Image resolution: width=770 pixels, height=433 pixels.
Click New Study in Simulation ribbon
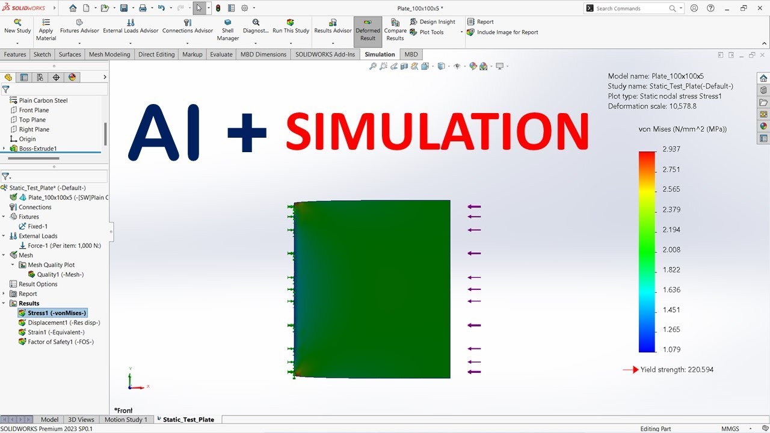pyautogui.click(x=17, y=26)
